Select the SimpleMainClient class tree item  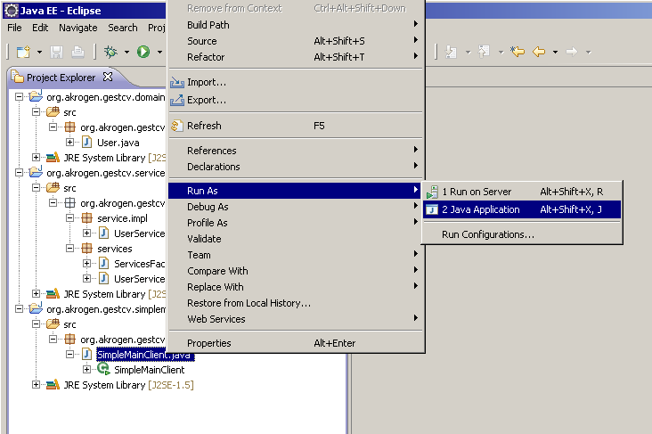click(x=149, y=370)
